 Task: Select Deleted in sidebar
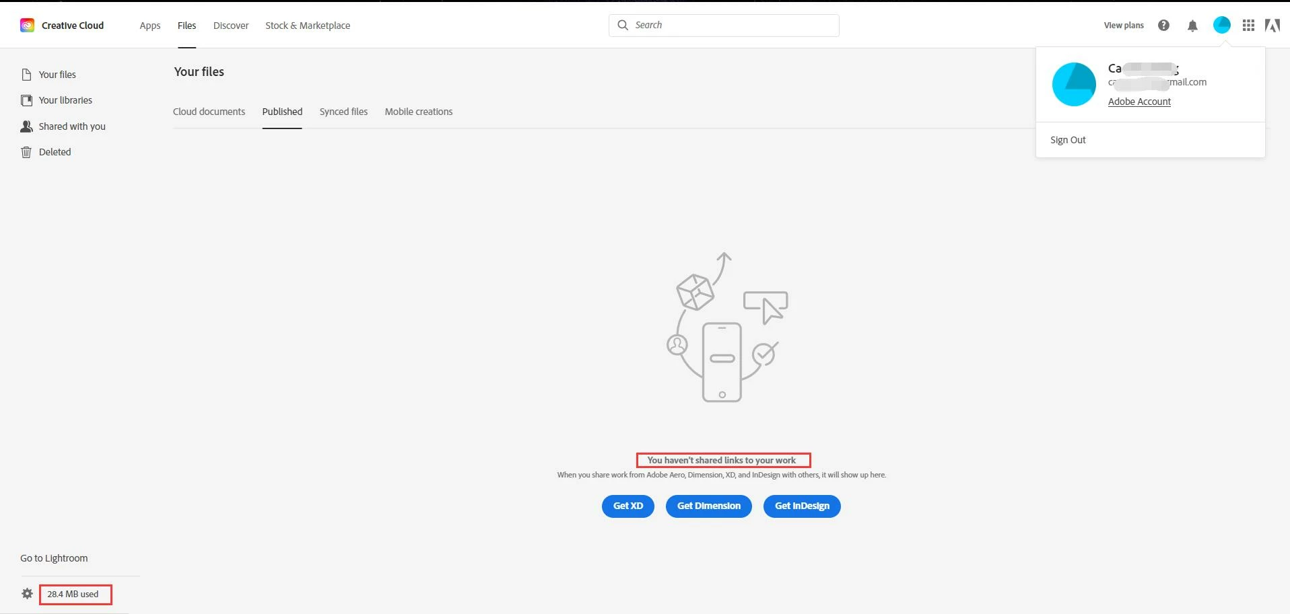click(55, 152)
